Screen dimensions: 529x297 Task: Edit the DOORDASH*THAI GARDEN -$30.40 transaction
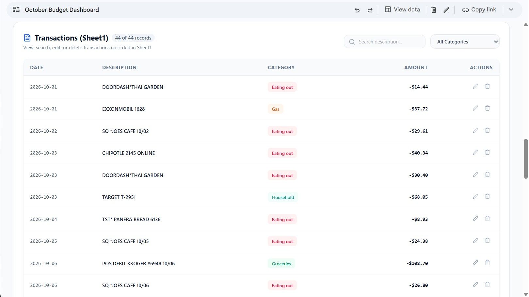click(x=475, y=174)
